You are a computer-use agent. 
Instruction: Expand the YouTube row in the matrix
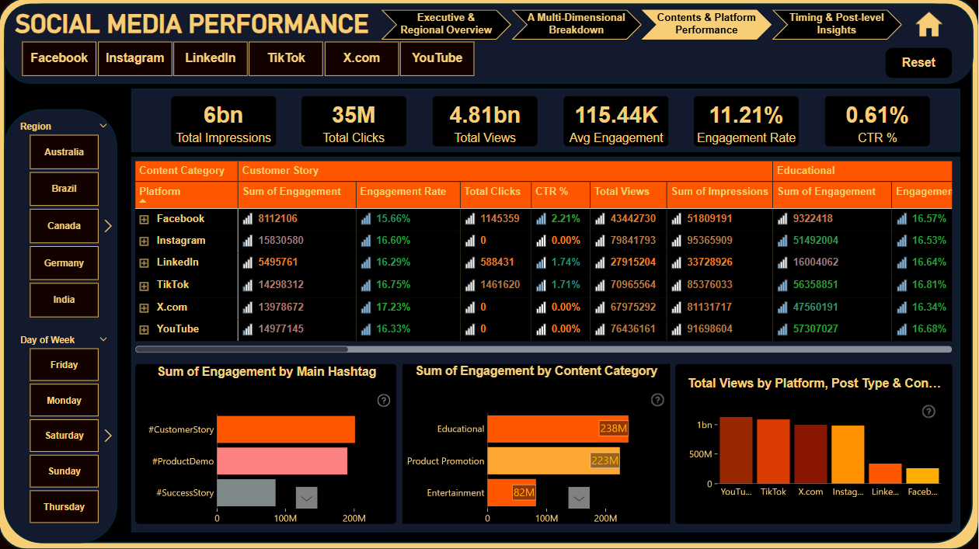[144, 330]
